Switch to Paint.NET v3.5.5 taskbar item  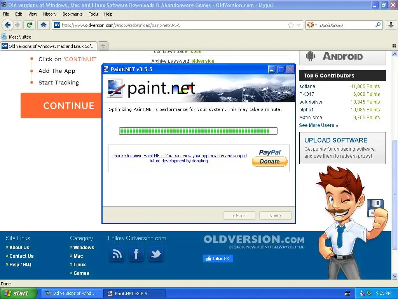(134, 294)
